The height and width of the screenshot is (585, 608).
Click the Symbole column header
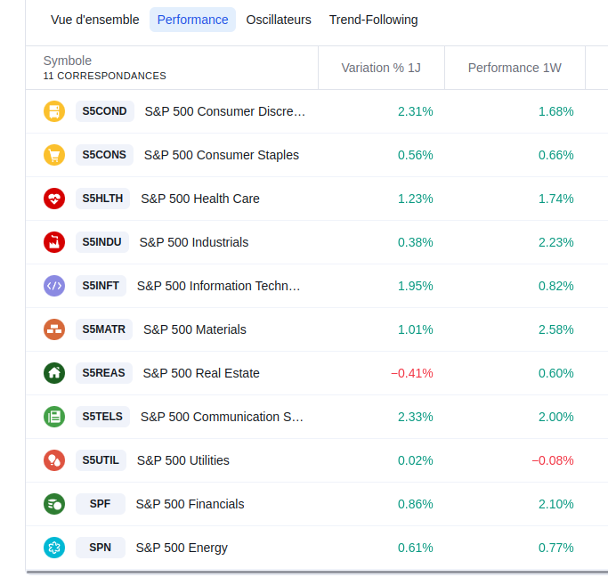68,61
